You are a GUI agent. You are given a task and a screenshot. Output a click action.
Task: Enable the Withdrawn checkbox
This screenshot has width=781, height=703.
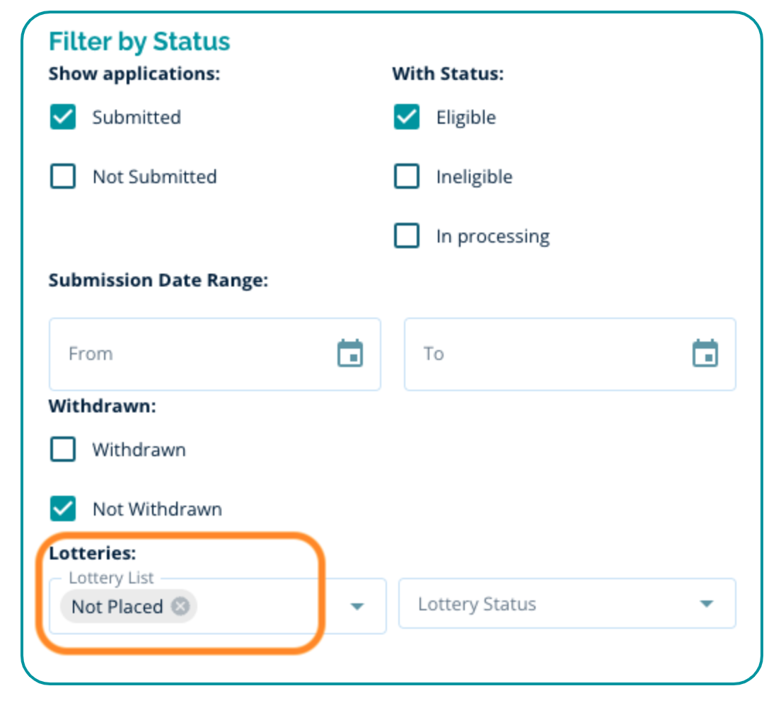click(63, 450)
